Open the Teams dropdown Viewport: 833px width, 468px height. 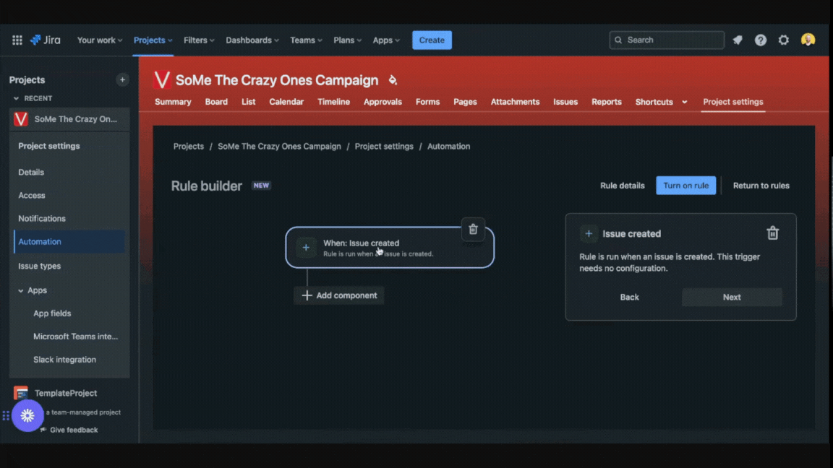pyautogui.click(x=306, y=40)
